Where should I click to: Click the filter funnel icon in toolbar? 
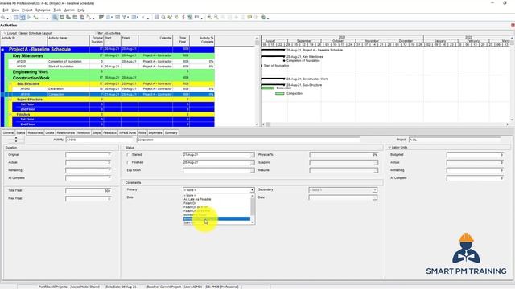click(x=125, y=17)
